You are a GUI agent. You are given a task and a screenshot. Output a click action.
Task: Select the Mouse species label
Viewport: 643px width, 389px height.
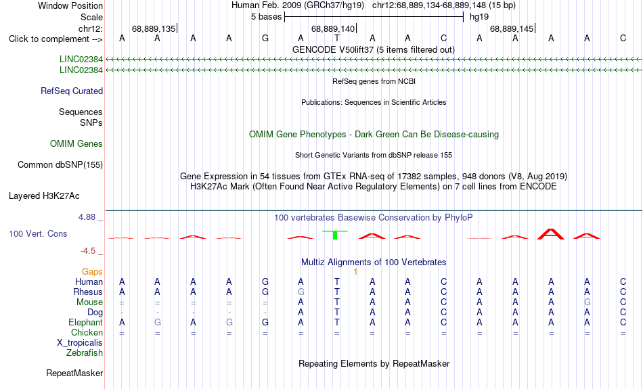click(x=89, y=302)
